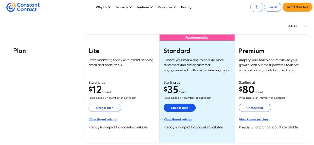Choose the Lite plan
The image size is (314, 145).
click(x=105, y=108)
